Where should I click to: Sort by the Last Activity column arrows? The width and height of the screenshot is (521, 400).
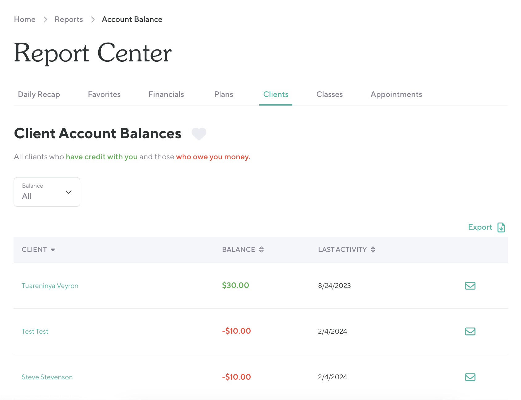point(373,249)
